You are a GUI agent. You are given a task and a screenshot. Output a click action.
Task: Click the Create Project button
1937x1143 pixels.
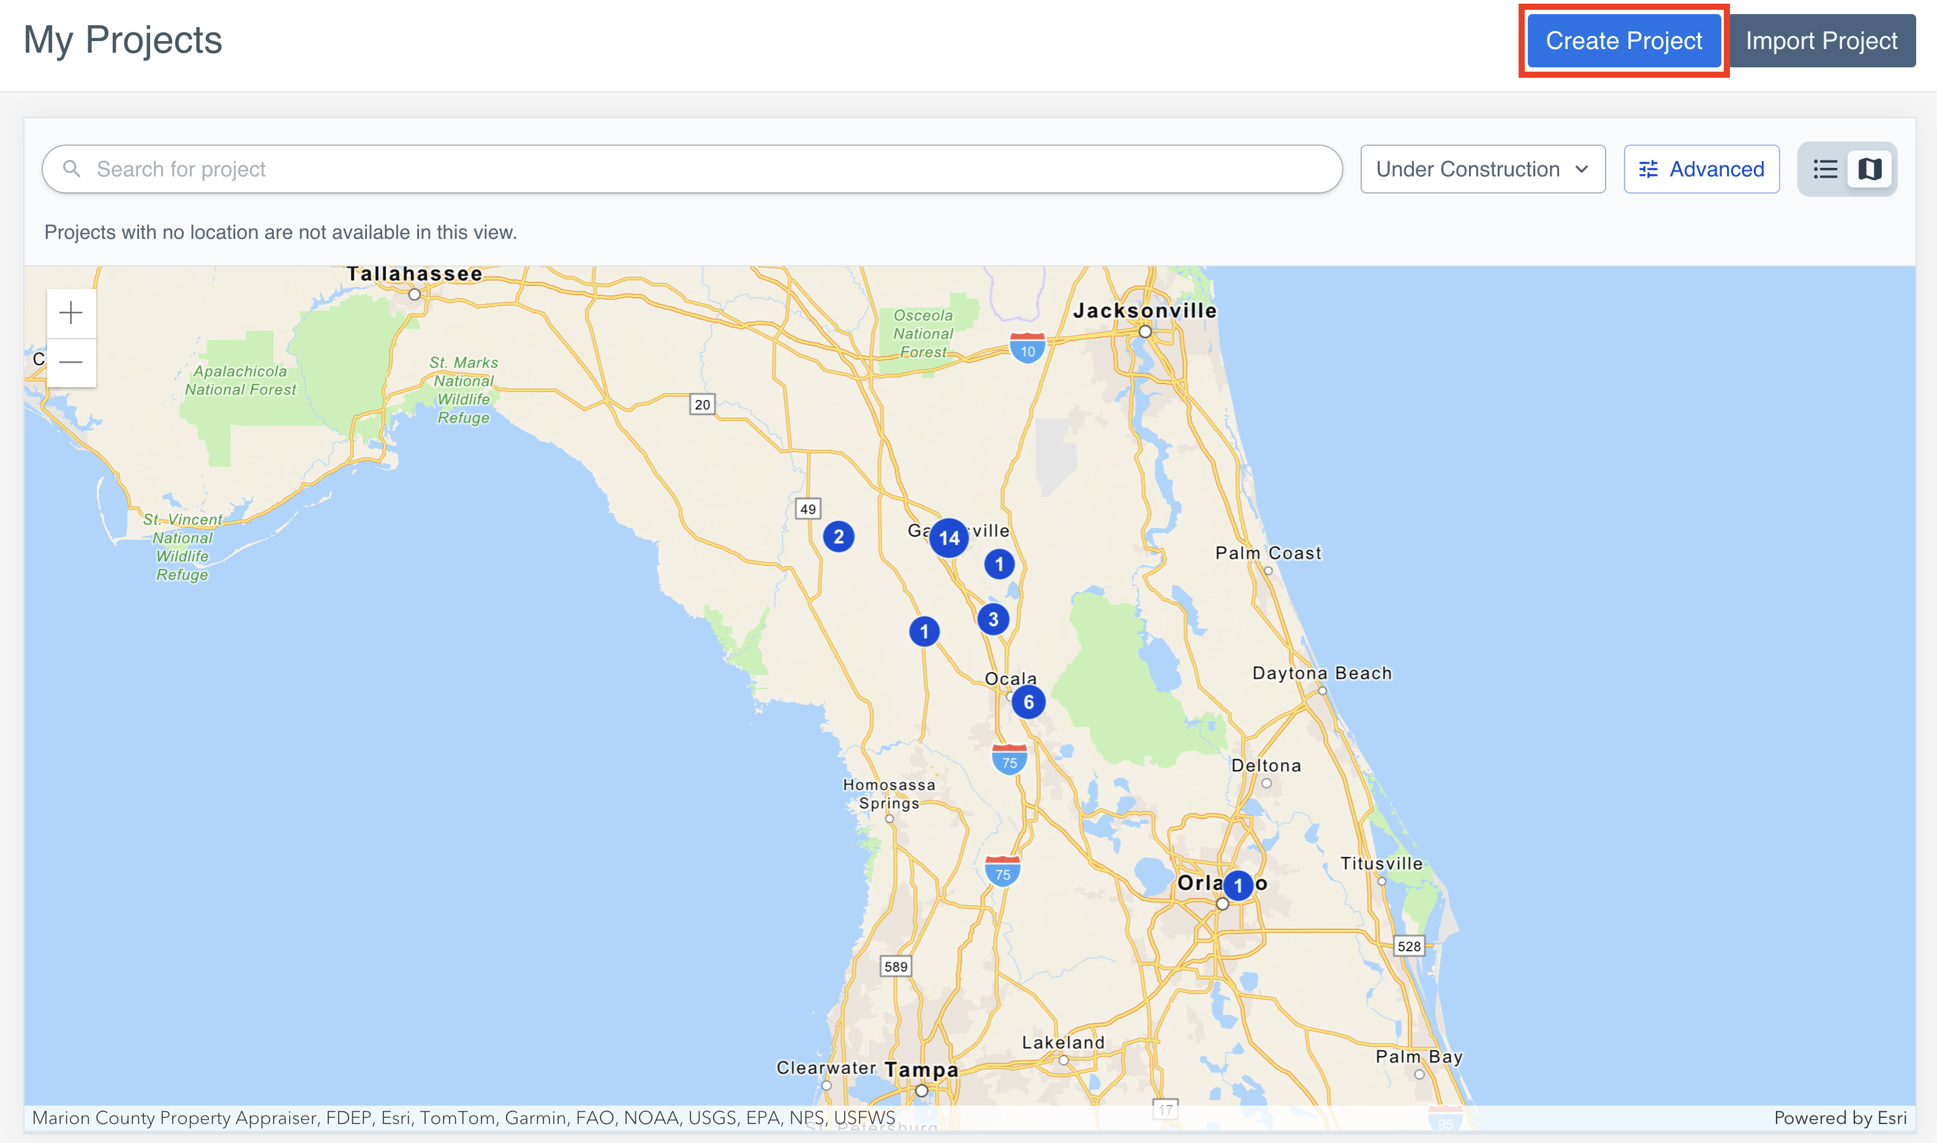pyautogui.click(x=1623, y=41)
